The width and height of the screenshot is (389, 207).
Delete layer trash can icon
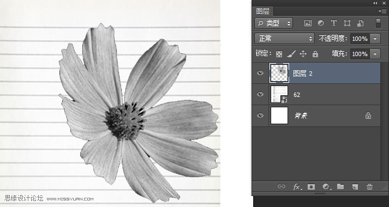370,187
